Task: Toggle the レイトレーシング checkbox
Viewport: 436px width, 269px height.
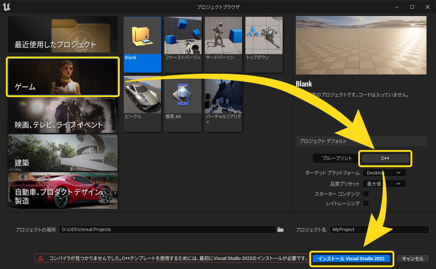Action: [366, 203]
